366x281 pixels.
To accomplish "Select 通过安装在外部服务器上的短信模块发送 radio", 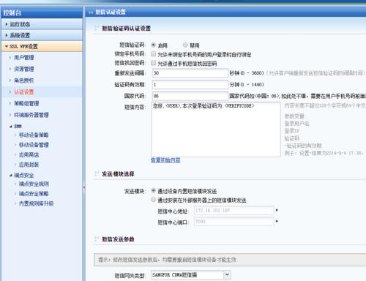I will coord(154,200).
